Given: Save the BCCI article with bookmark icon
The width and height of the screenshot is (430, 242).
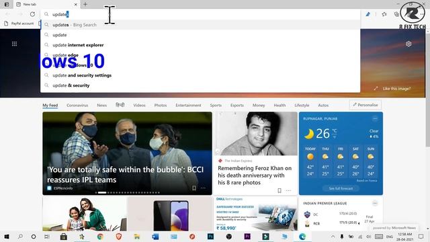Looking at the screenshot, I should [194, 188].
